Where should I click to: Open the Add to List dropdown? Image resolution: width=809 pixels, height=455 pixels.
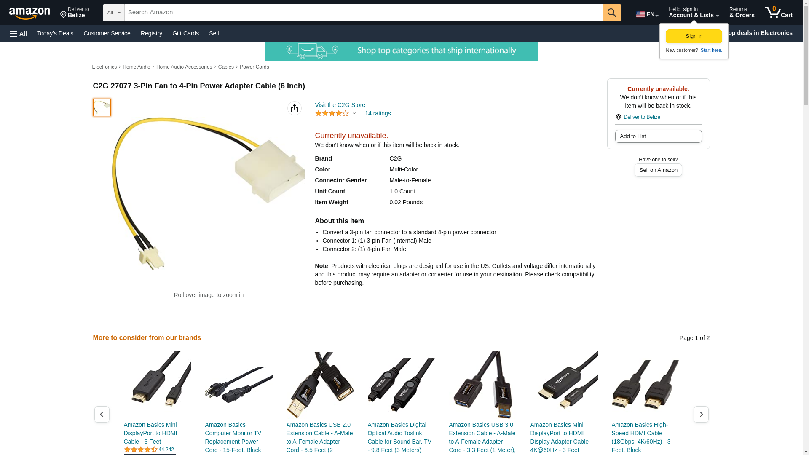pos(658,136)
